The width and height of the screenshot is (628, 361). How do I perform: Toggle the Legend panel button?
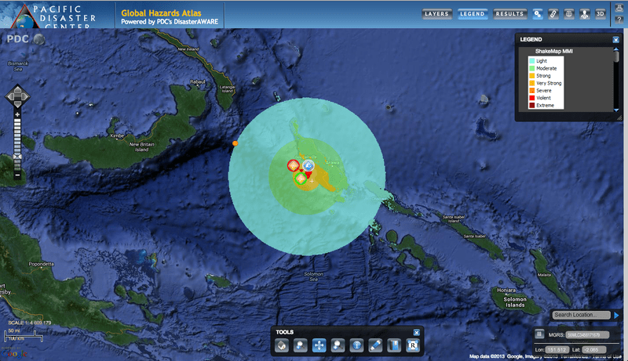(472, 14)
